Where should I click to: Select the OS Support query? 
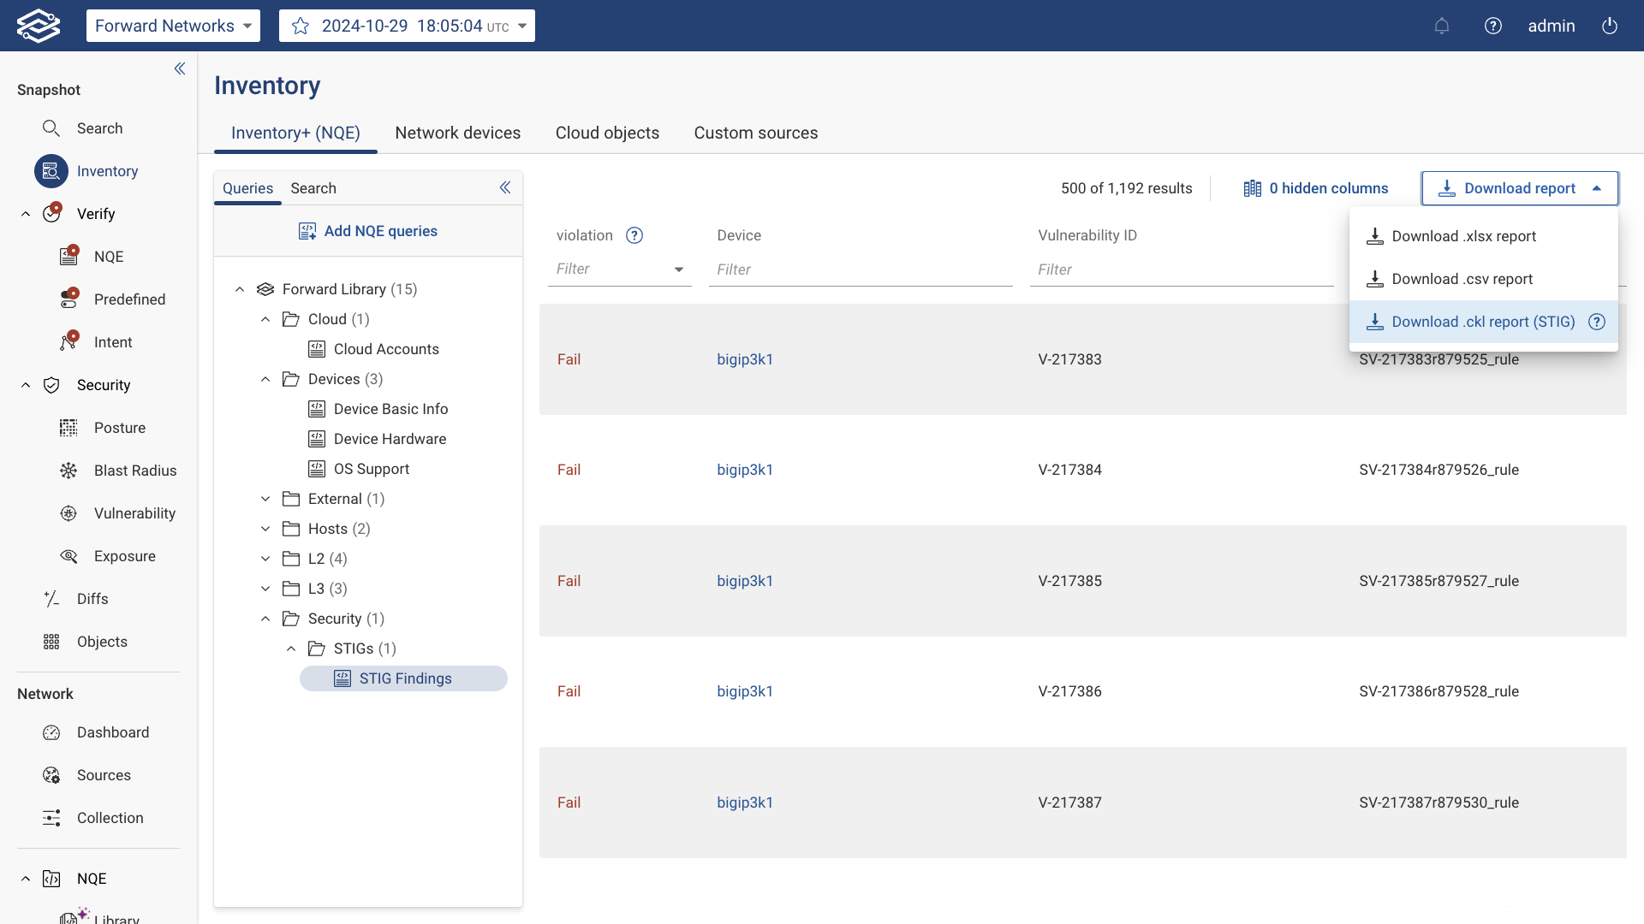(x=371, y=469)
